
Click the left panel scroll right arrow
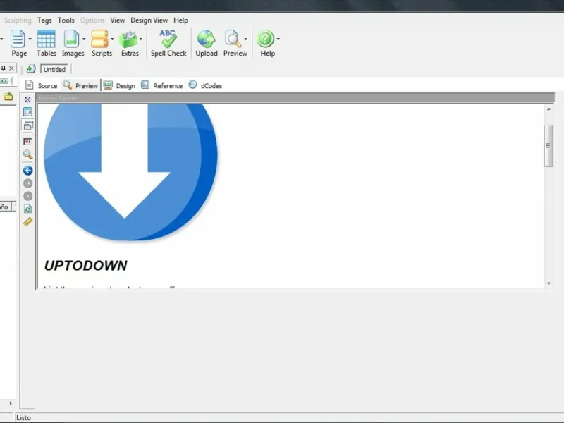(11, 403)
